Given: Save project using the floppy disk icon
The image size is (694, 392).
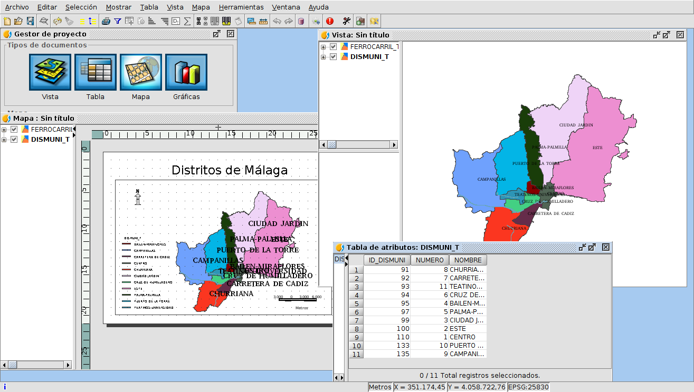Looking at the screenshot, I should 30,21.
